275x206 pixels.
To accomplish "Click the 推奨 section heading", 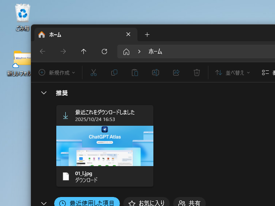I will (62, 93).
